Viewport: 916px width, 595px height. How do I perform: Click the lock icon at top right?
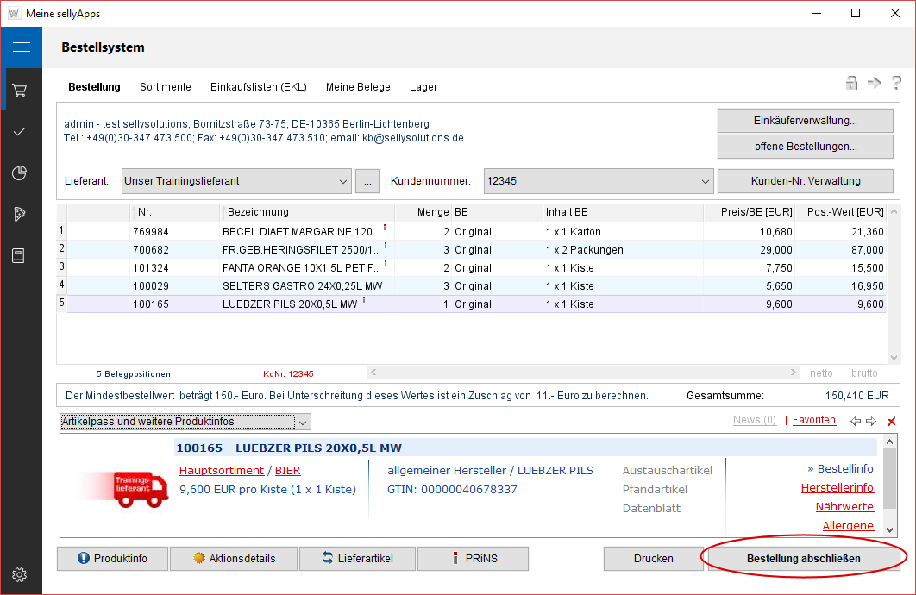[x=851, y=83]
